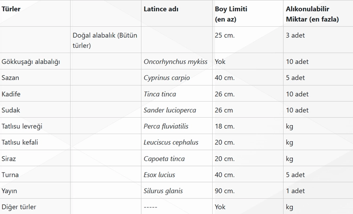This screenshot has width=353, height=214.
Task: Click the "Latince adı" column header
Action: pos(161,9)
